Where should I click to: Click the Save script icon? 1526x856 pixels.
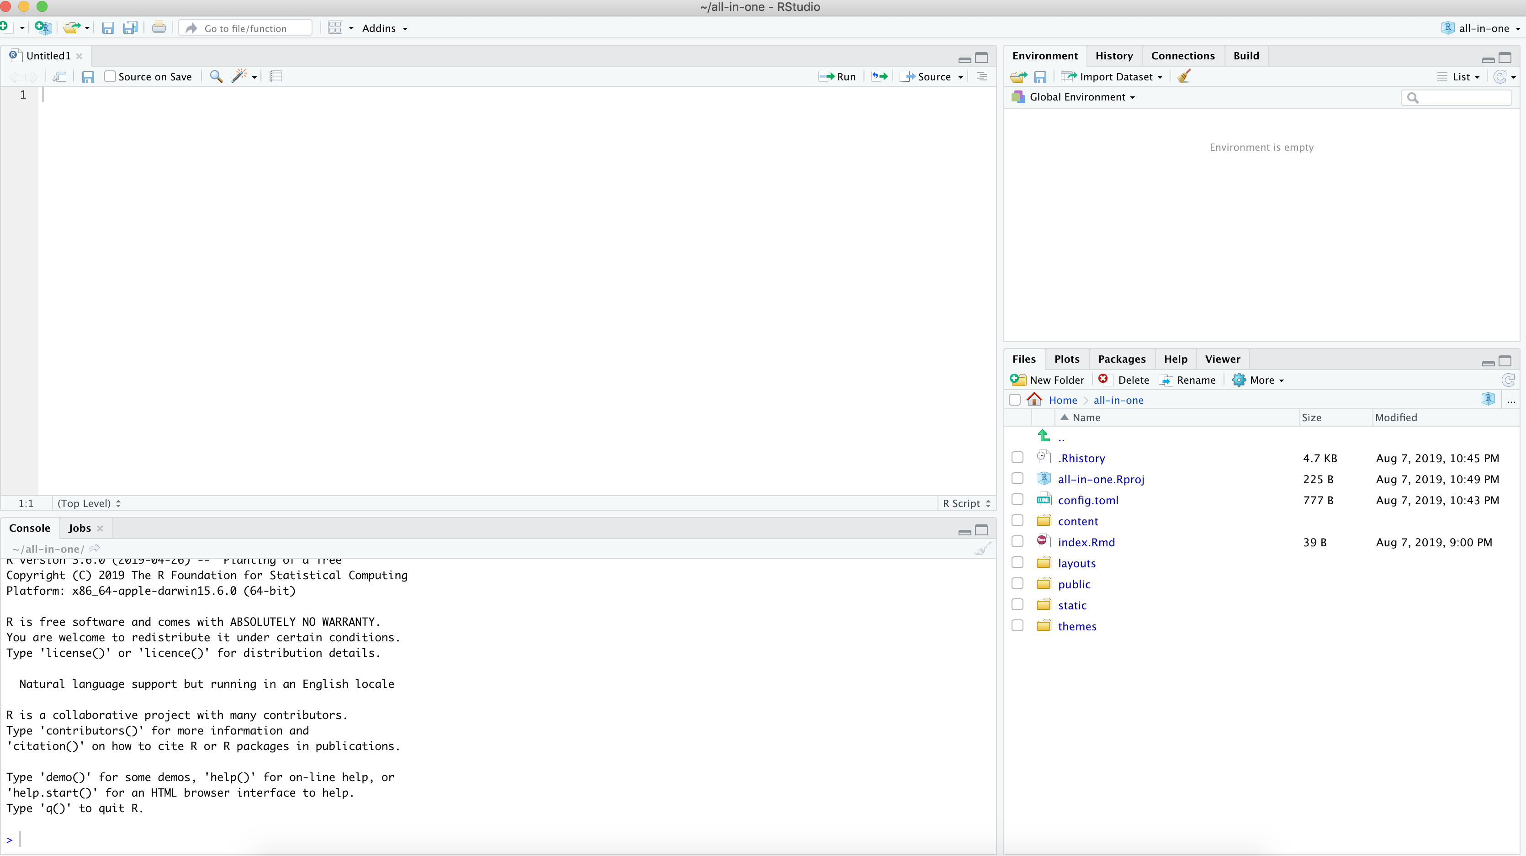coord(89,76)
